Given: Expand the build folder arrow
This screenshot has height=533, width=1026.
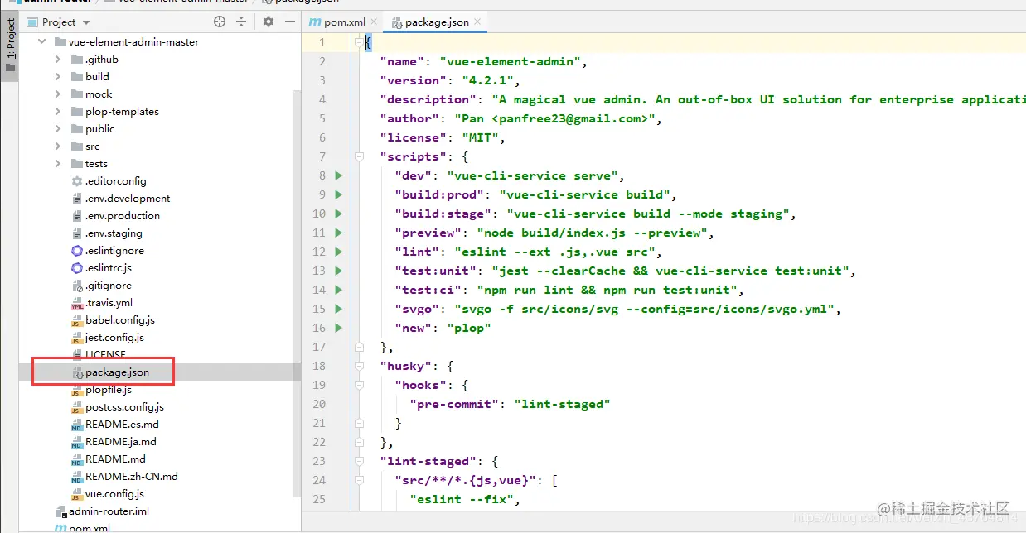Looking at the screenshot, I should click(x=57, y=76).
